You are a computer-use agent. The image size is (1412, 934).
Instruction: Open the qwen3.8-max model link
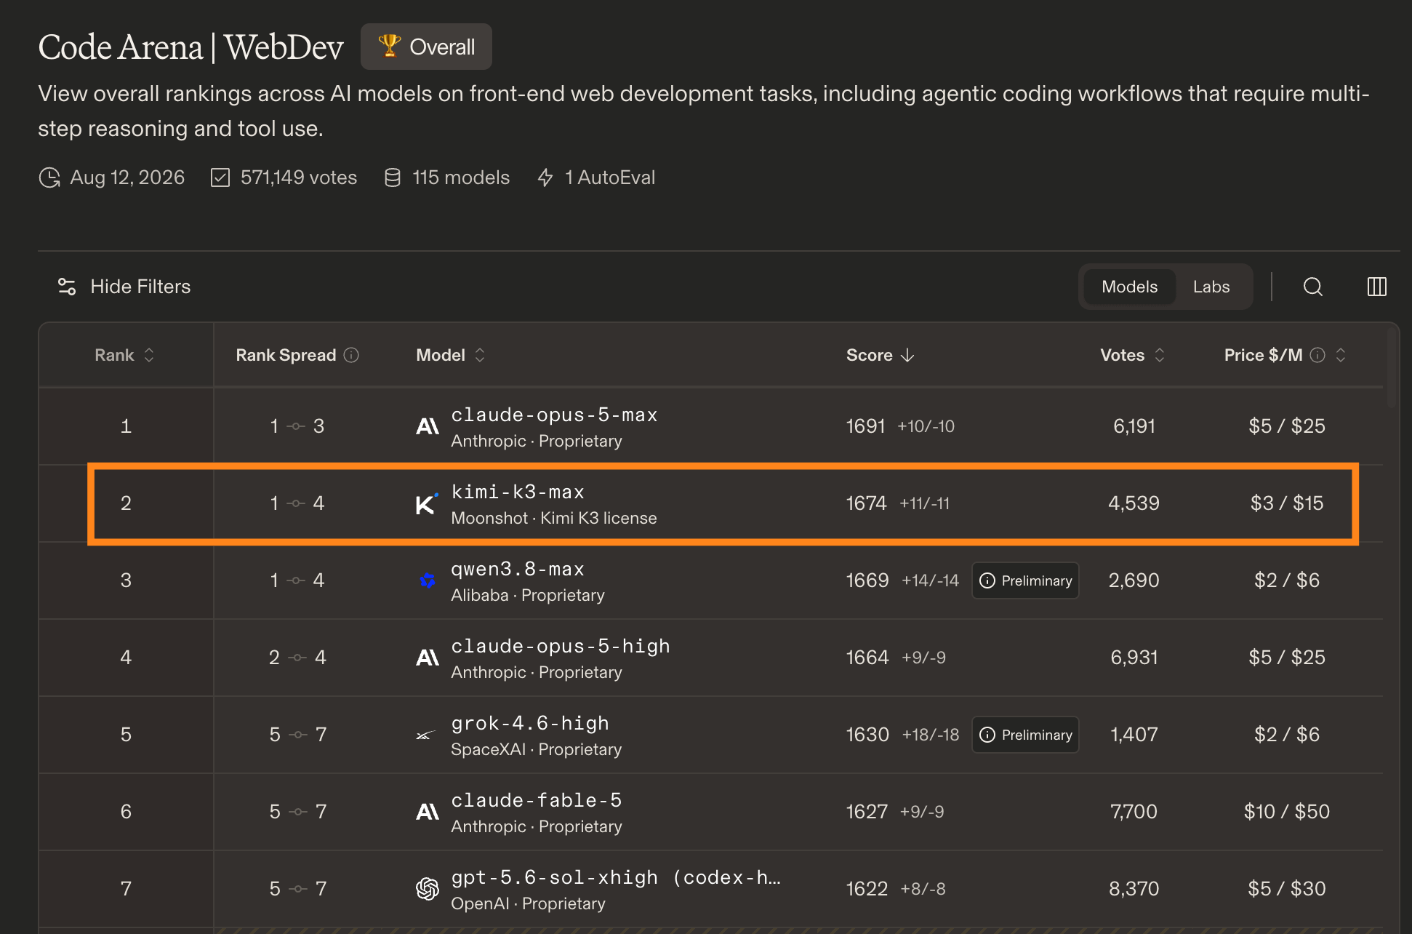(518, 569)
